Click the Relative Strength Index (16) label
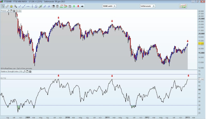Viewport: 206px width, 119px height. click(x=12, y=72)
